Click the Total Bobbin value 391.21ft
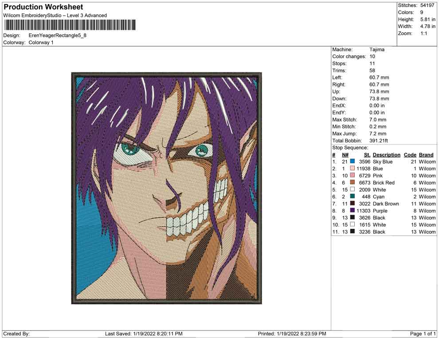 [x=379, y=141]
